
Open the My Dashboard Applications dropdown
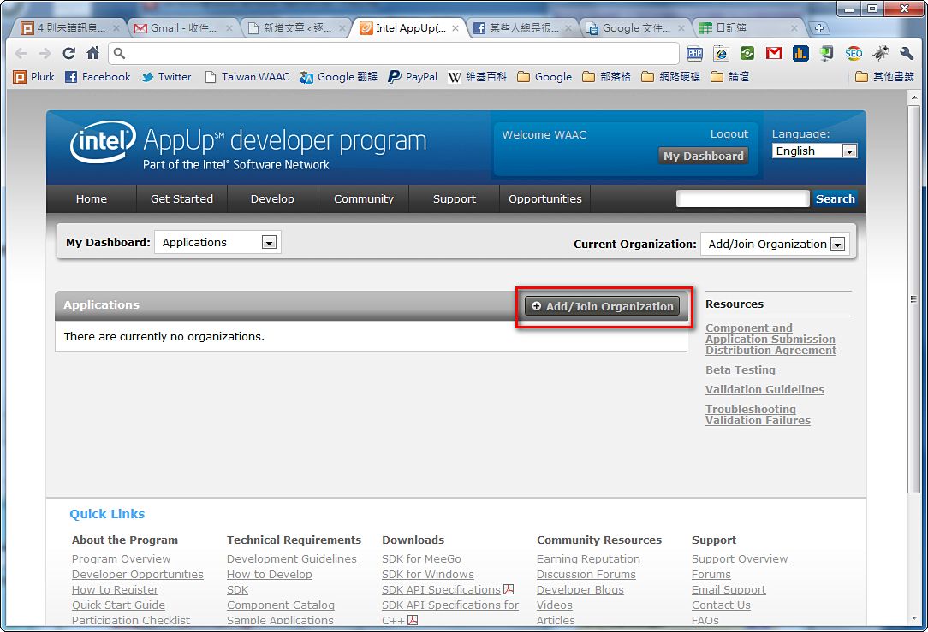[217, 242]
